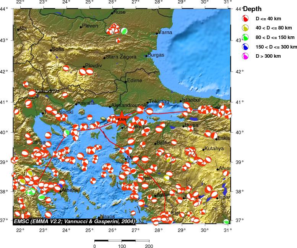Click the green beachball at the map's bottom-right corner
The width and height of the screenshot is (297, 248).
point(226,221)
